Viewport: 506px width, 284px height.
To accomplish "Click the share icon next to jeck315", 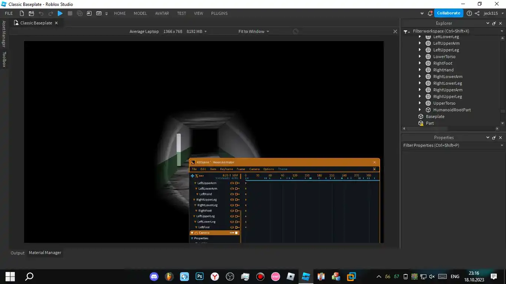I will [477, 13].
